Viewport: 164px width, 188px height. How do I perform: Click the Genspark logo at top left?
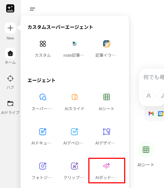click(10, 8)
